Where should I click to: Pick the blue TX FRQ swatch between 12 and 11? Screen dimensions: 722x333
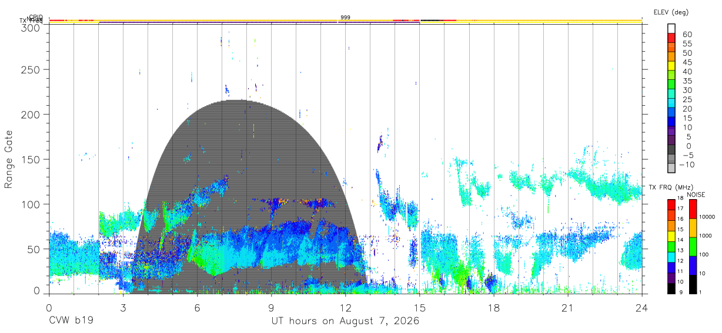coord(671,267)
